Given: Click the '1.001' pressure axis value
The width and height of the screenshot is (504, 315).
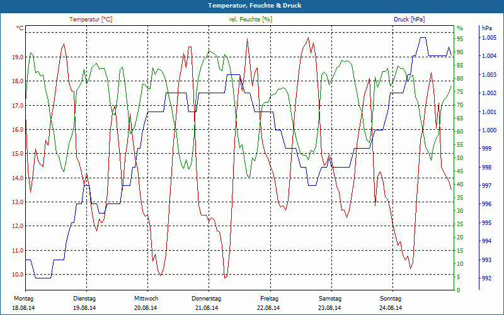Looking at the screenshot, I should (x=490, y=112).
